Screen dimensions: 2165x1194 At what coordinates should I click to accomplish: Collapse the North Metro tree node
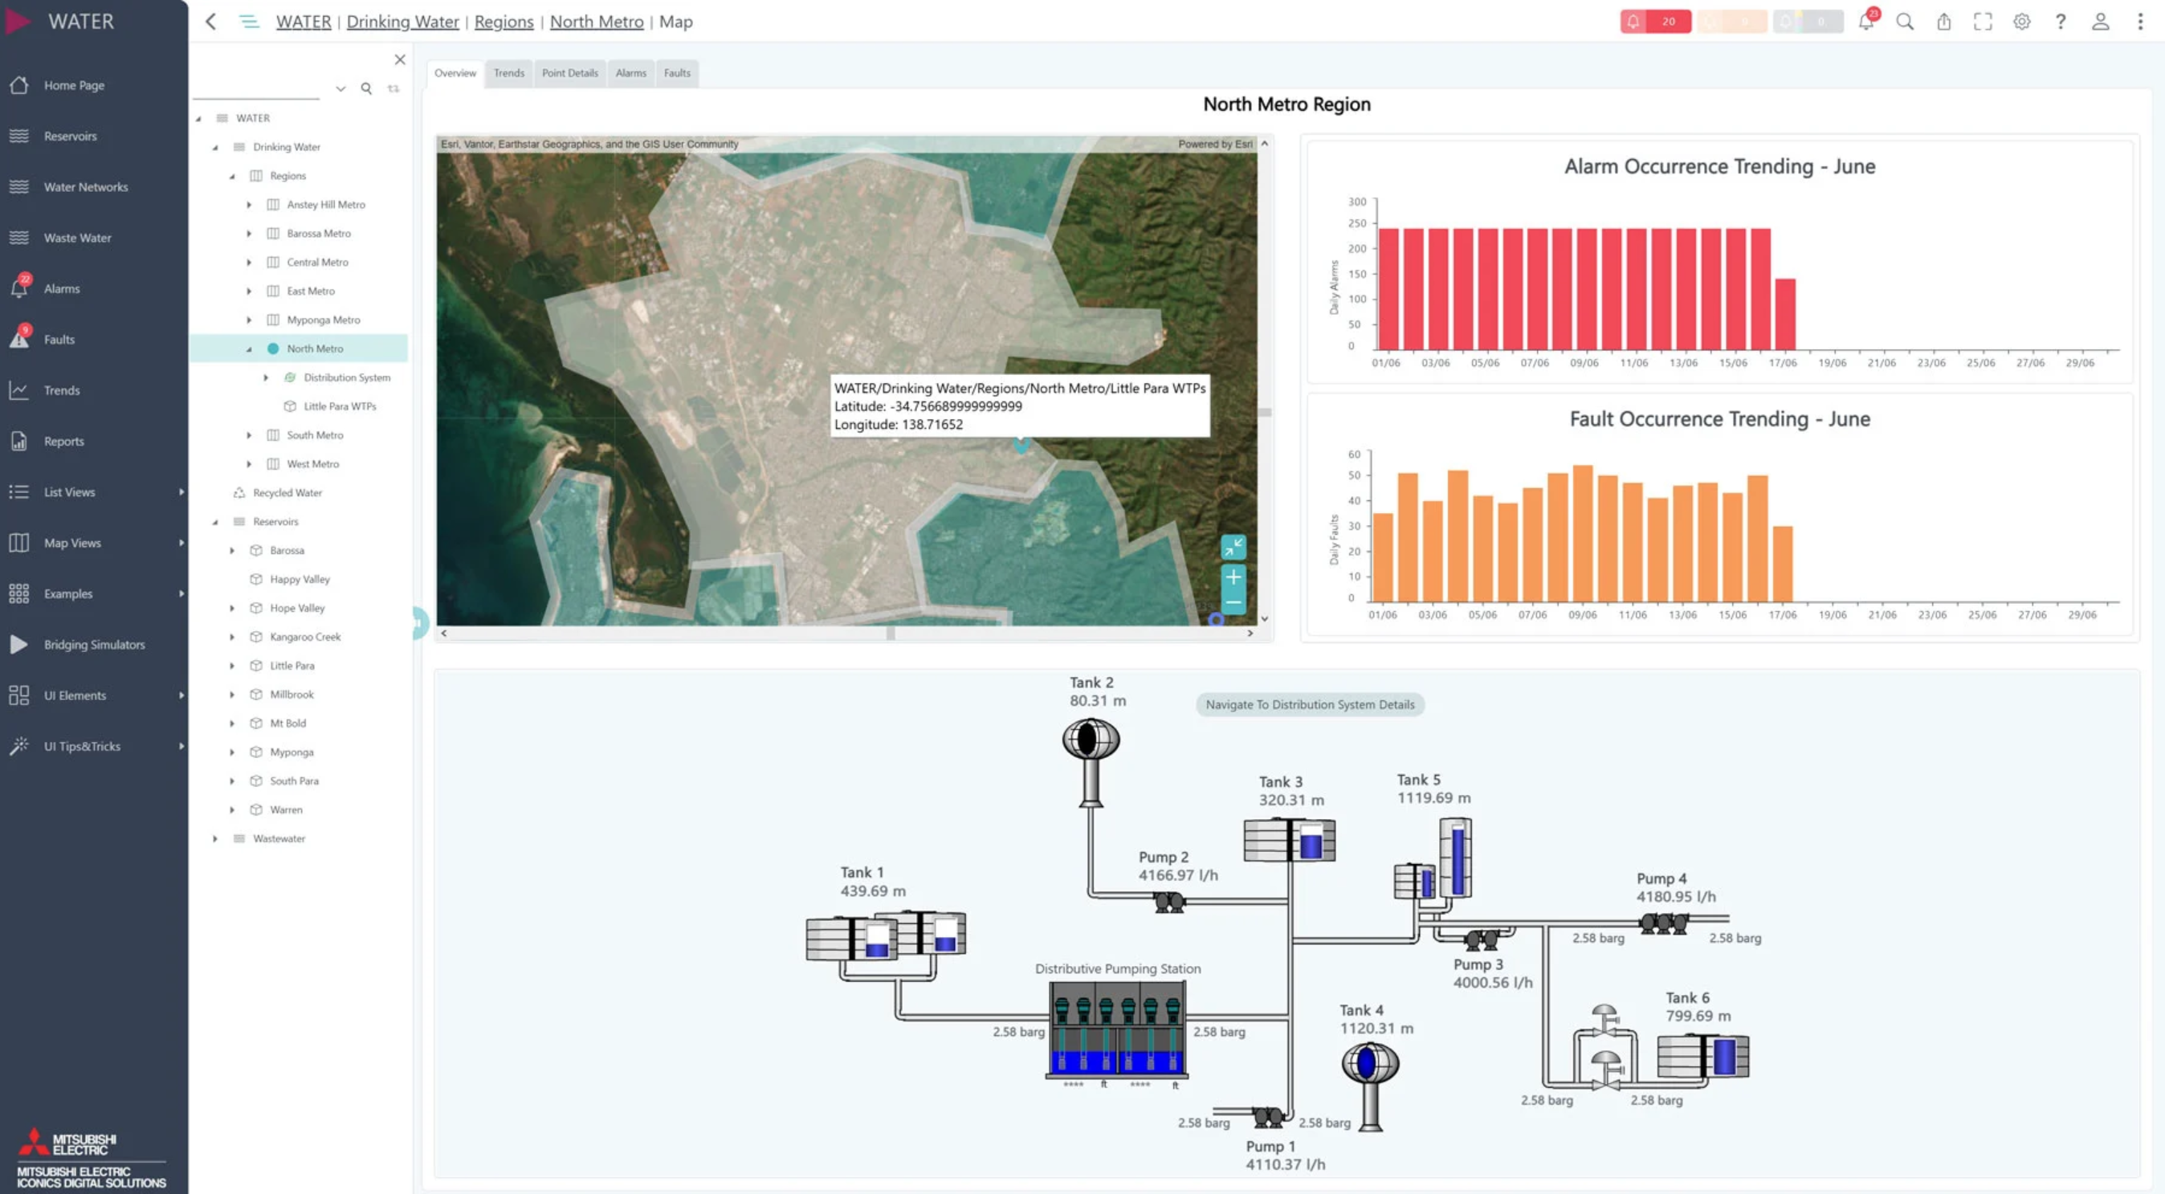coord(249,348)
